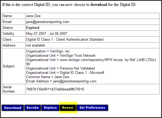Click the Download button
This screenshot has height=118, width=162.
(x=13, y=108)
